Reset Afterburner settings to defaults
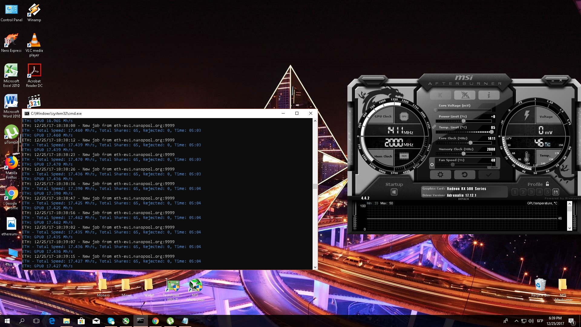 pyautogui.click(x=464, y=175)
